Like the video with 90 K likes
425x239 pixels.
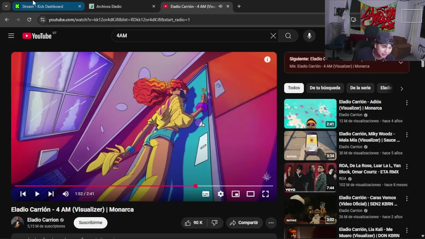pos(194,223)
